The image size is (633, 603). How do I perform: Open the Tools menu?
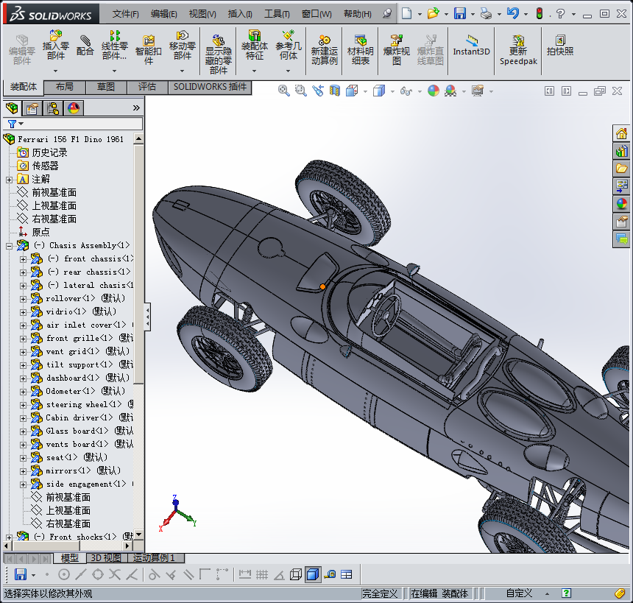277,14
